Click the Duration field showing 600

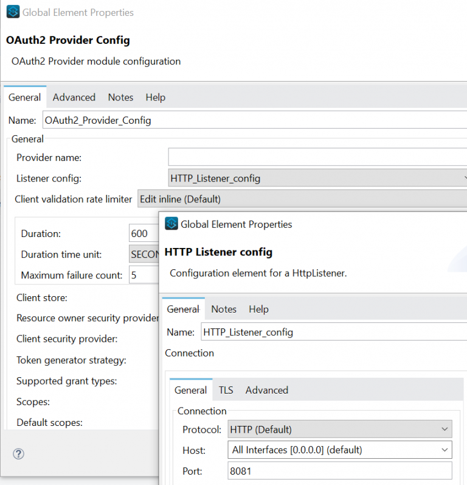point(144,234)
